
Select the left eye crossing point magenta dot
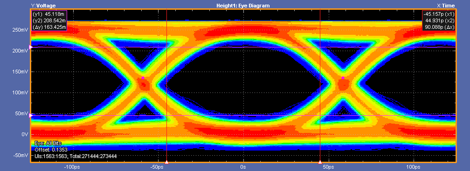143,78
